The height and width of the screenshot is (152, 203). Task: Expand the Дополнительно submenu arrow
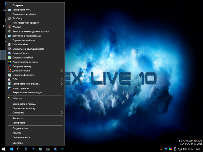[62, 71]
